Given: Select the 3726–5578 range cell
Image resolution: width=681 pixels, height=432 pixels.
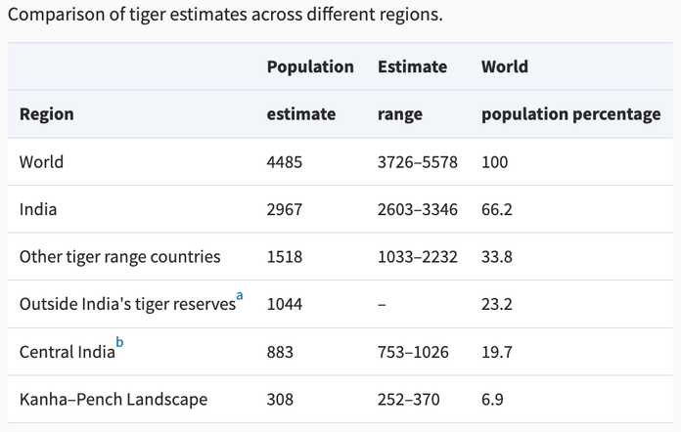Looking at the screenshot, I should pos(418,162).
